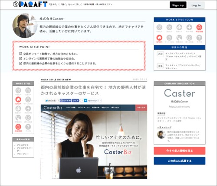Click the article date 2015.07.13
The width and height of the screenshot is (217, 186).
(140, 80)
